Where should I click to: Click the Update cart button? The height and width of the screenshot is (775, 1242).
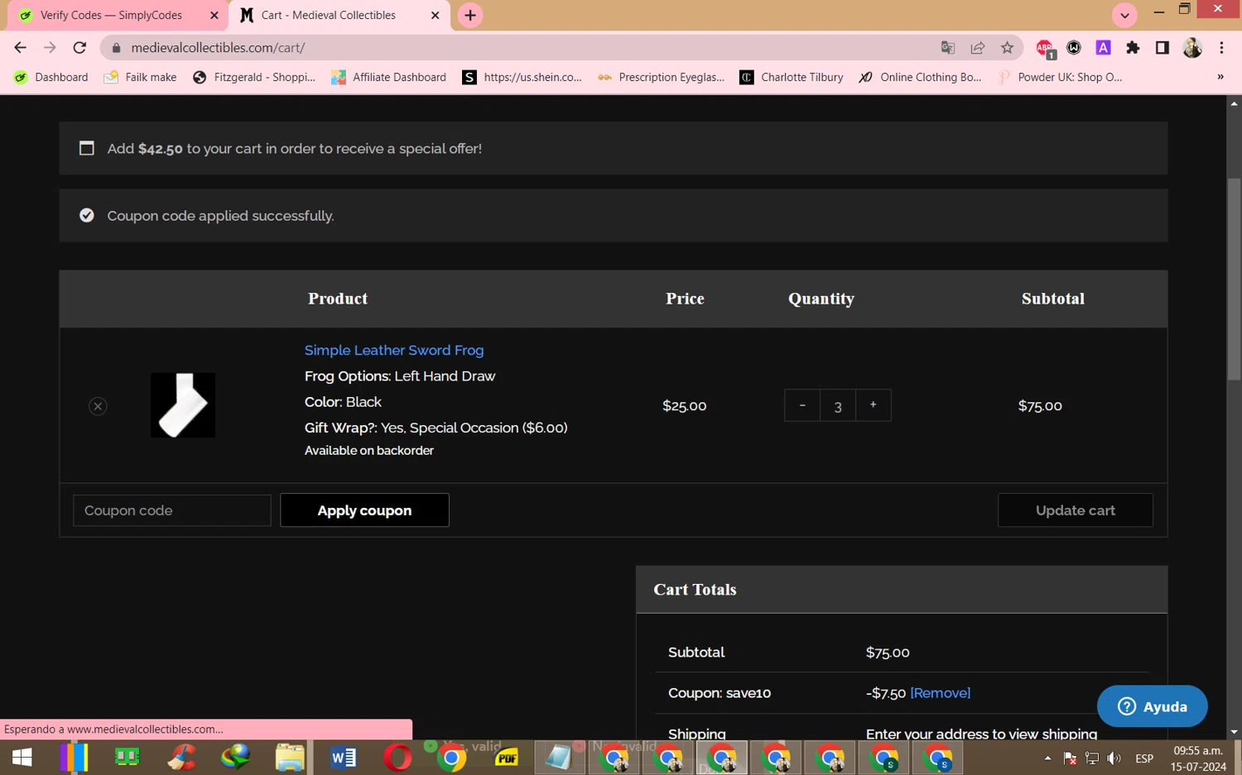click(x=1075, y=510)
